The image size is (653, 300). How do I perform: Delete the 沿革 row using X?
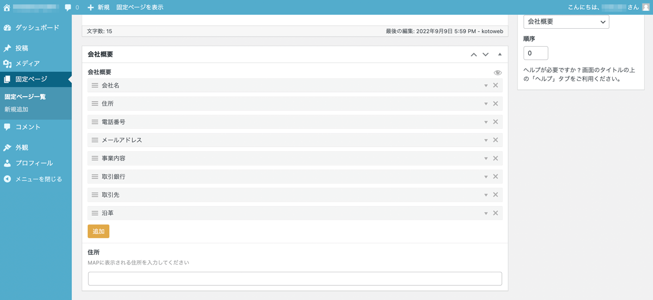click(x=495, y=213)
